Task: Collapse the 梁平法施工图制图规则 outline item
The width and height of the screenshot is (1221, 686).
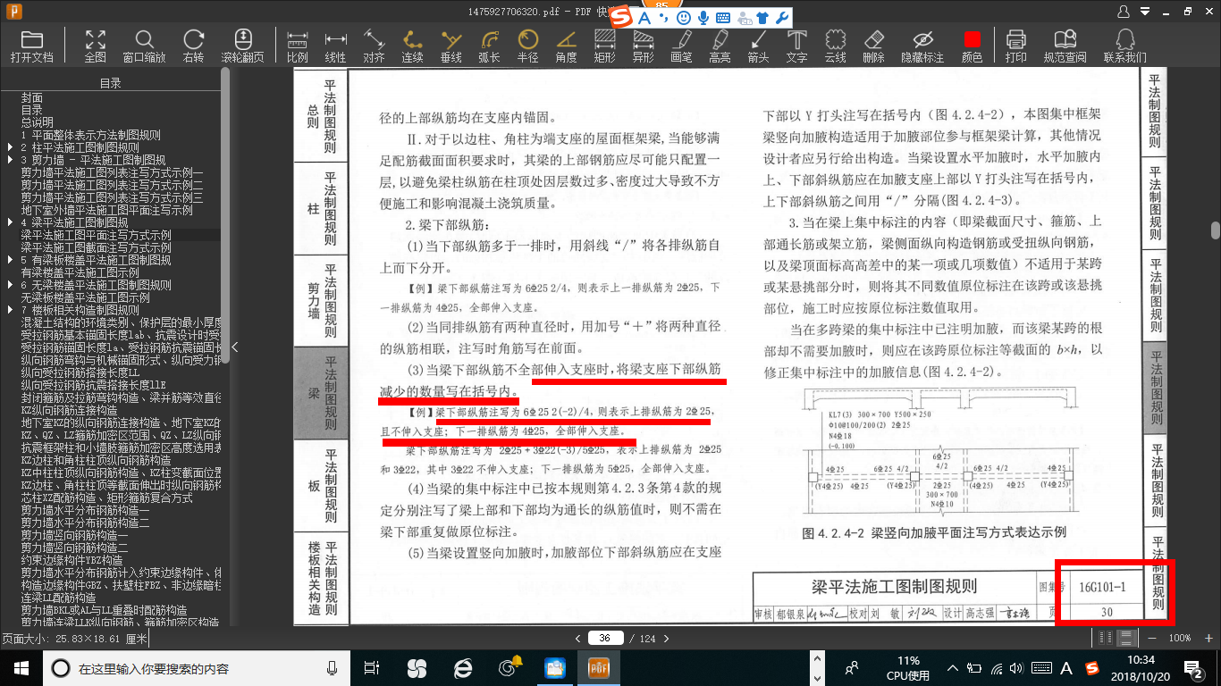Action: pos(10,222)
